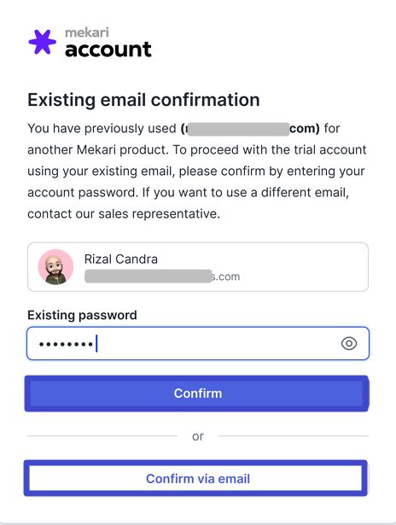Click the divider line right of "or"

coord(294,436)
